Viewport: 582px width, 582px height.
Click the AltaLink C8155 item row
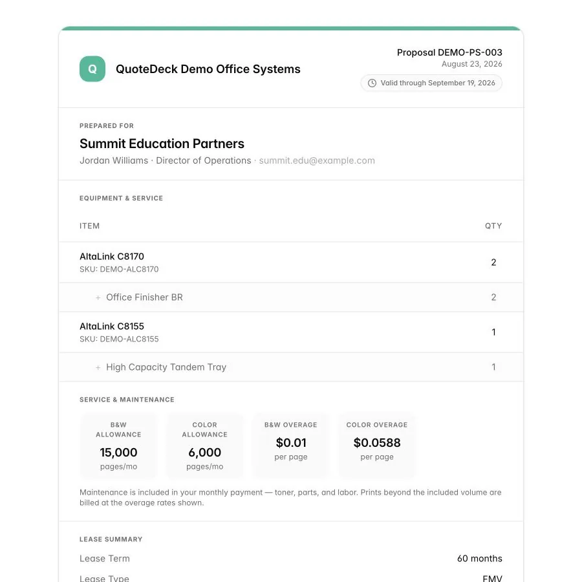tap(291, 332)
